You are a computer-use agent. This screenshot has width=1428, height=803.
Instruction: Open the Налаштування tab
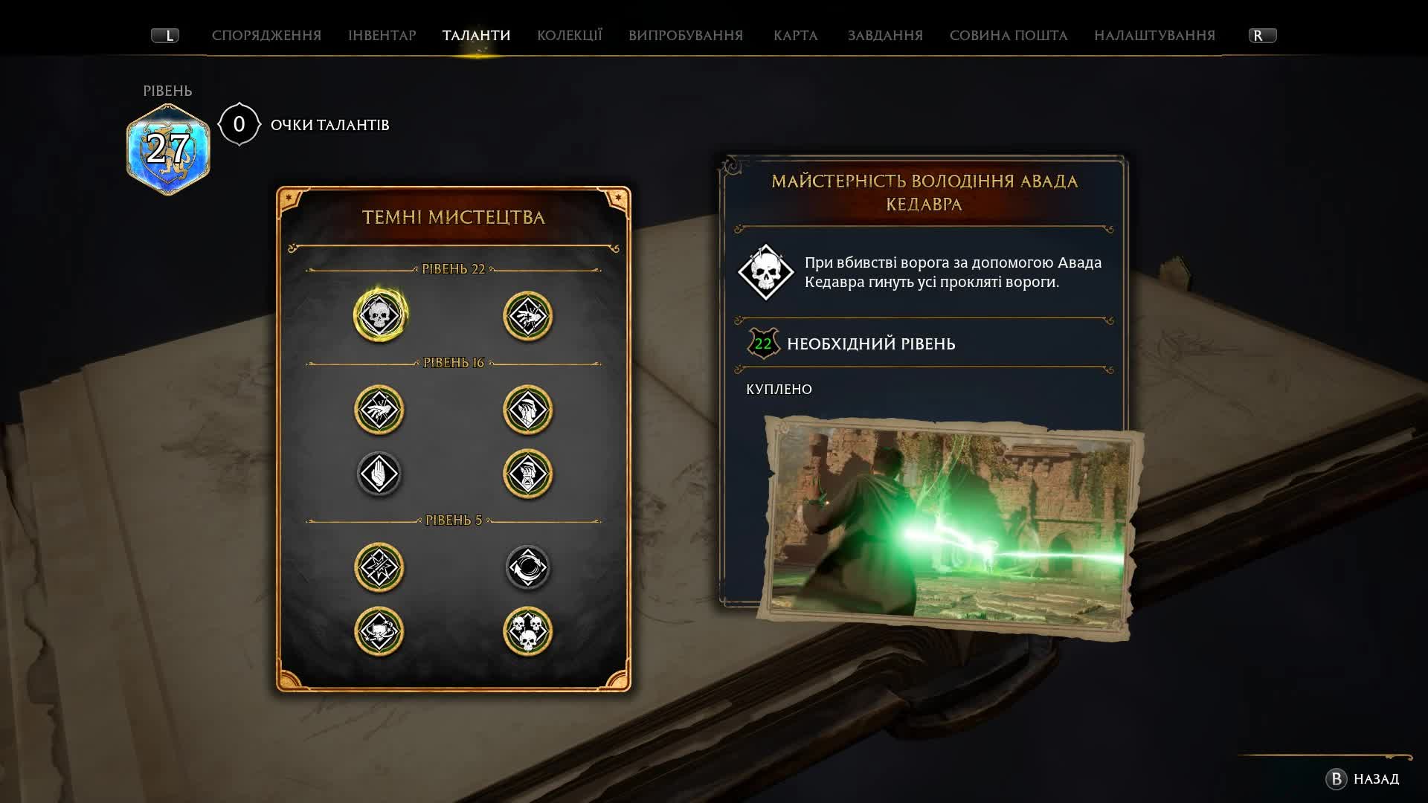pos(1154,36)
